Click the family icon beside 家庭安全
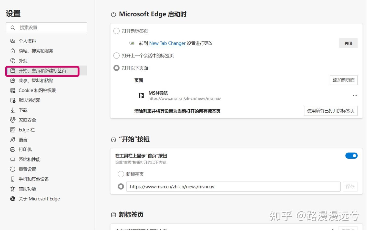The height and width of the screenshot is (231, 369). (x=13, y=120)
